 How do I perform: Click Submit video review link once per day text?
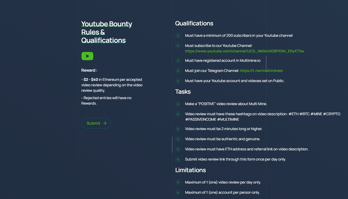click(235, 159)
